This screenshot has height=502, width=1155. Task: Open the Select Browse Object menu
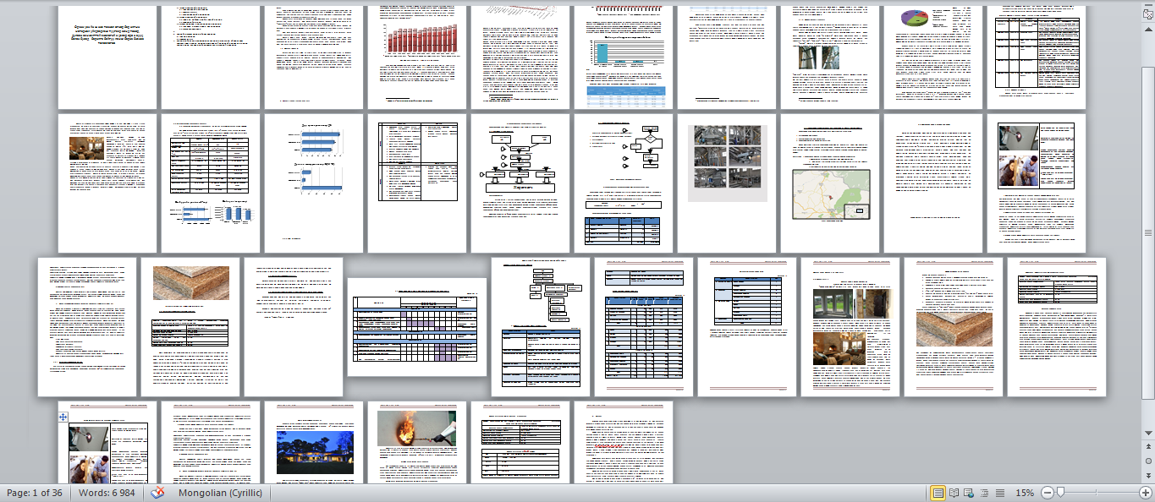(1148, 461)
